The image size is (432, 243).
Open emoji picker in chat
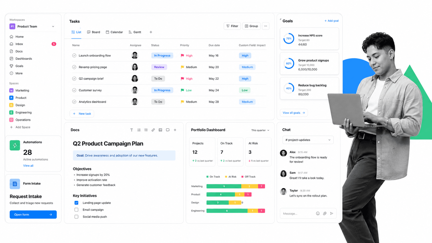coord(318,214)
